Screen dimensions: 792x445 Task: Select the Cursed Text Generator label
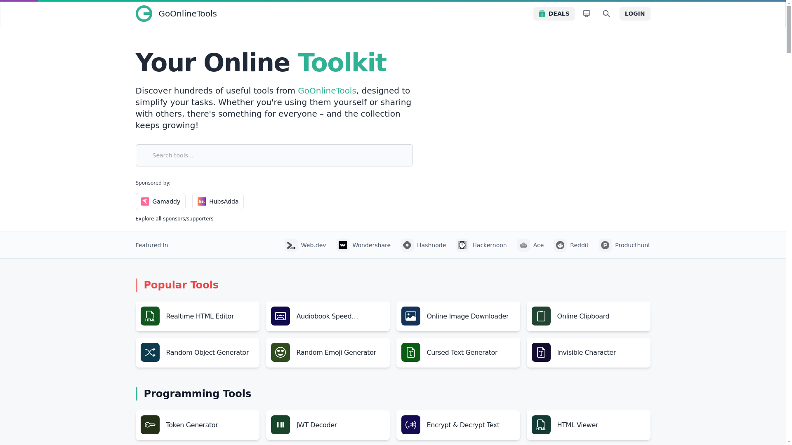point(462,353)
